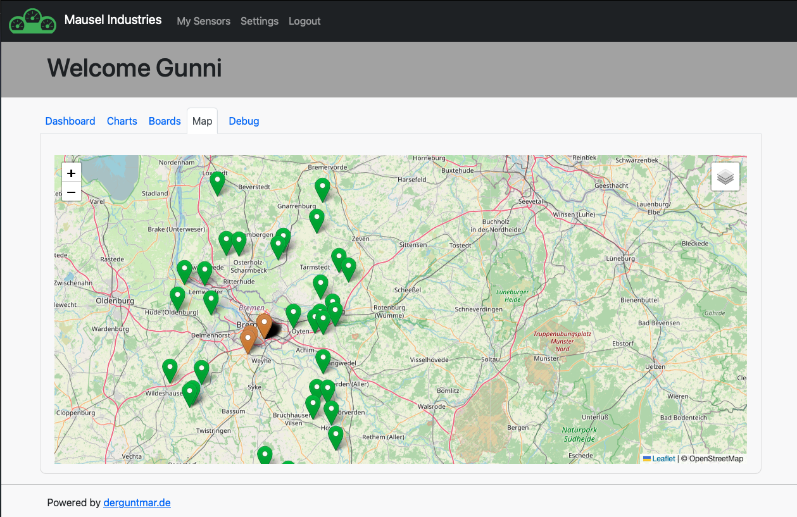Open My Sensors from the navigation bar
The image size is (797, 517).
coord(203,21)
